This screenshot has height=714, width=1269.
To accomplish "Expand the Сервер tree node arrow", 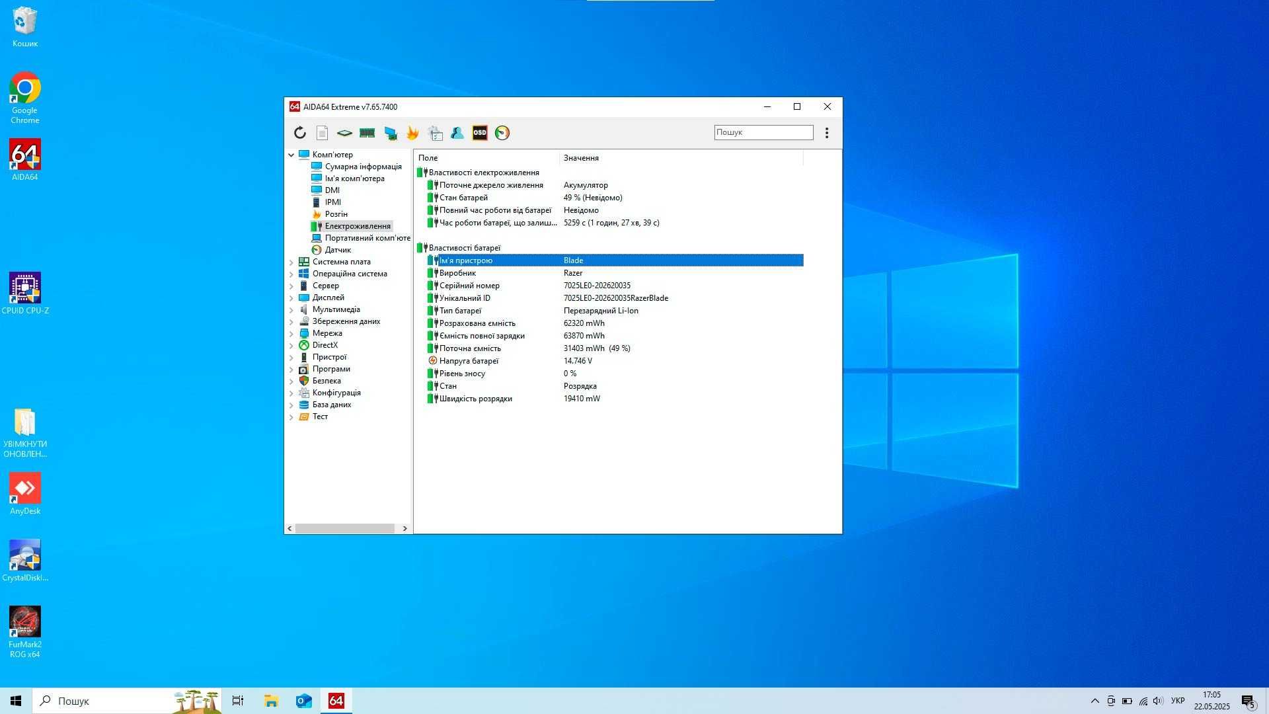I will (291, 286).
